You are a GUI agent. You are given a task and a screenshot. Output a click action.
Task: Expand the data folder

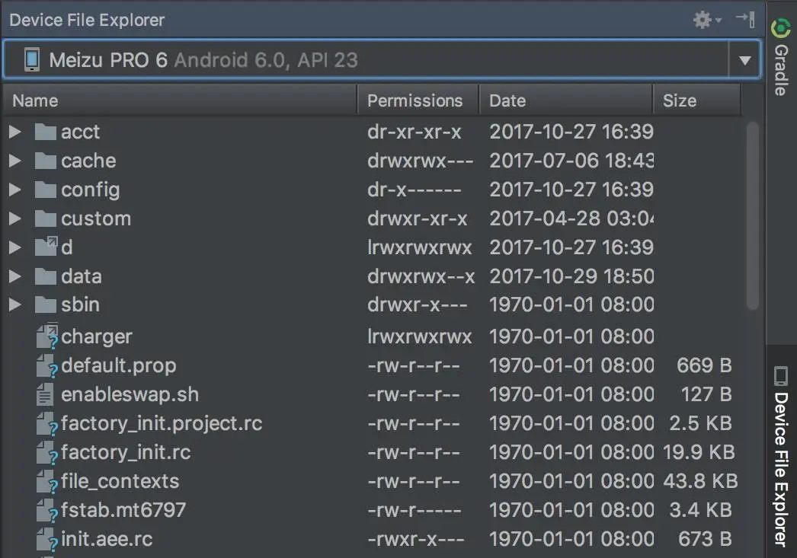(14, 276)
